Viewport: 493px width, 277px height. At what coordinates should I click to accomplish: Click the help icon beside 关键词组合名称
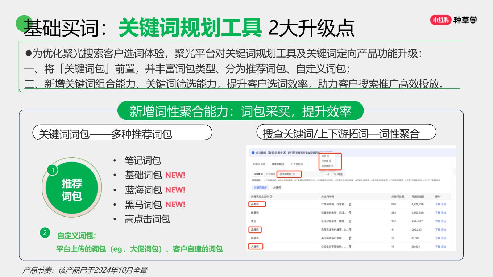271,197
